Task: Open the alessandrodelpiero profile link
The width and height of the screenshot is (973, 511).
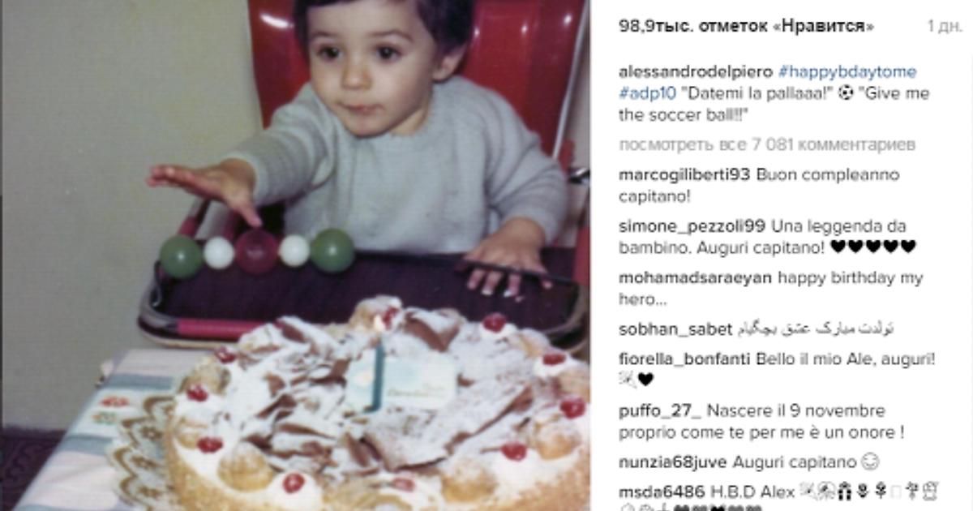Action: click(696, 72)
